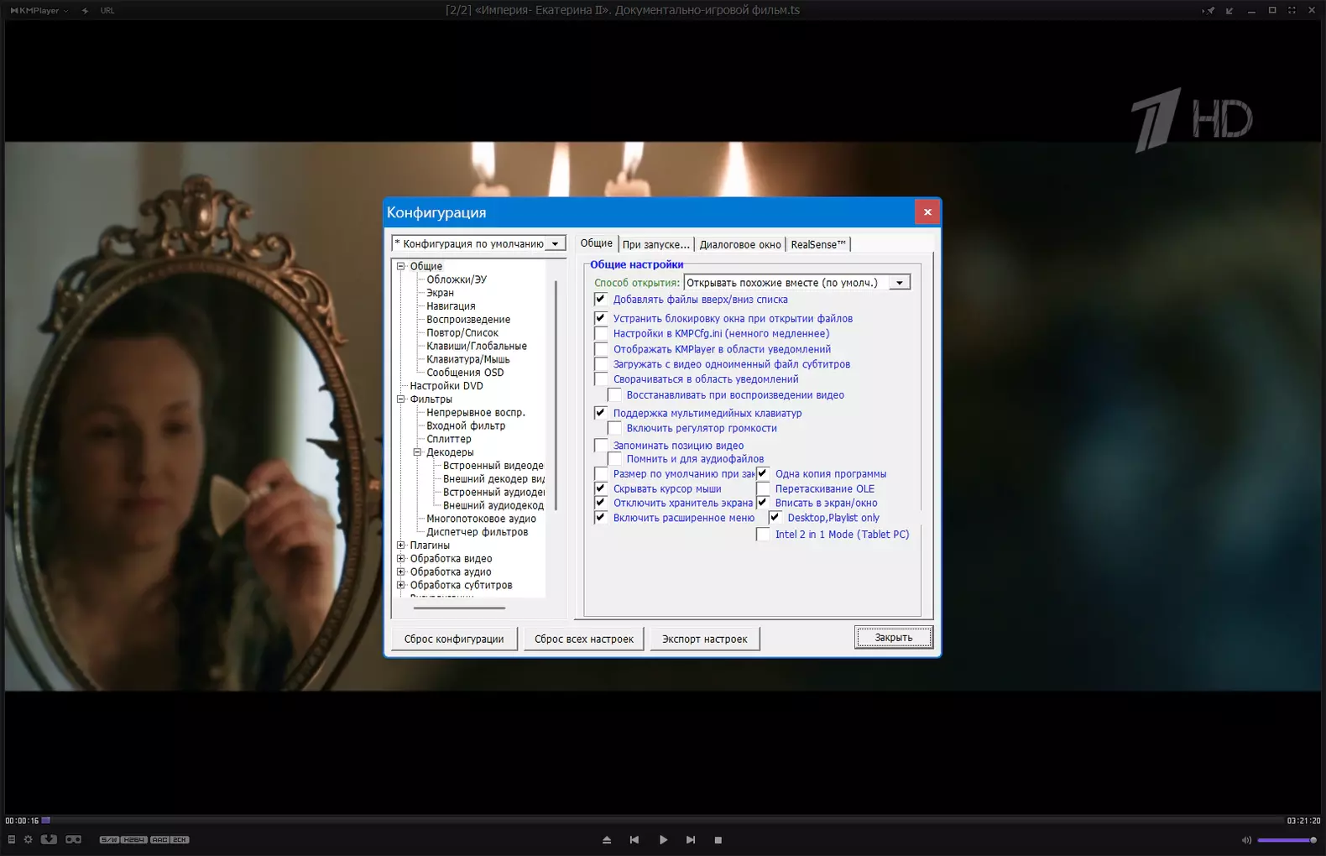Click the S/W decoder indicator badge
This screenshot has height=856, width=1326.
pyautogui.click(x=109, y=839)
